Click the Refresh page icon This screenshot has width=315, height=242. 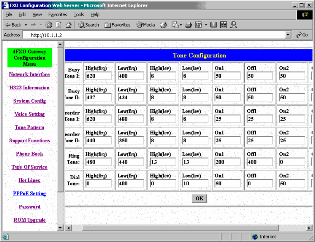[58, 25]
